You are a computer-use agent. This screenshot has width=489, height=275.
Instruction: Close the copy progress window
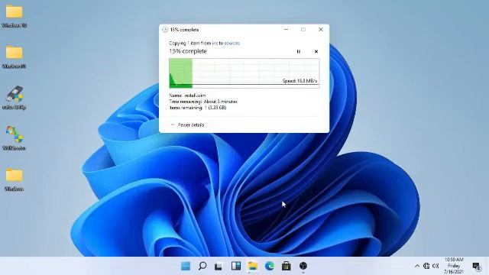(x=321, y=29)
